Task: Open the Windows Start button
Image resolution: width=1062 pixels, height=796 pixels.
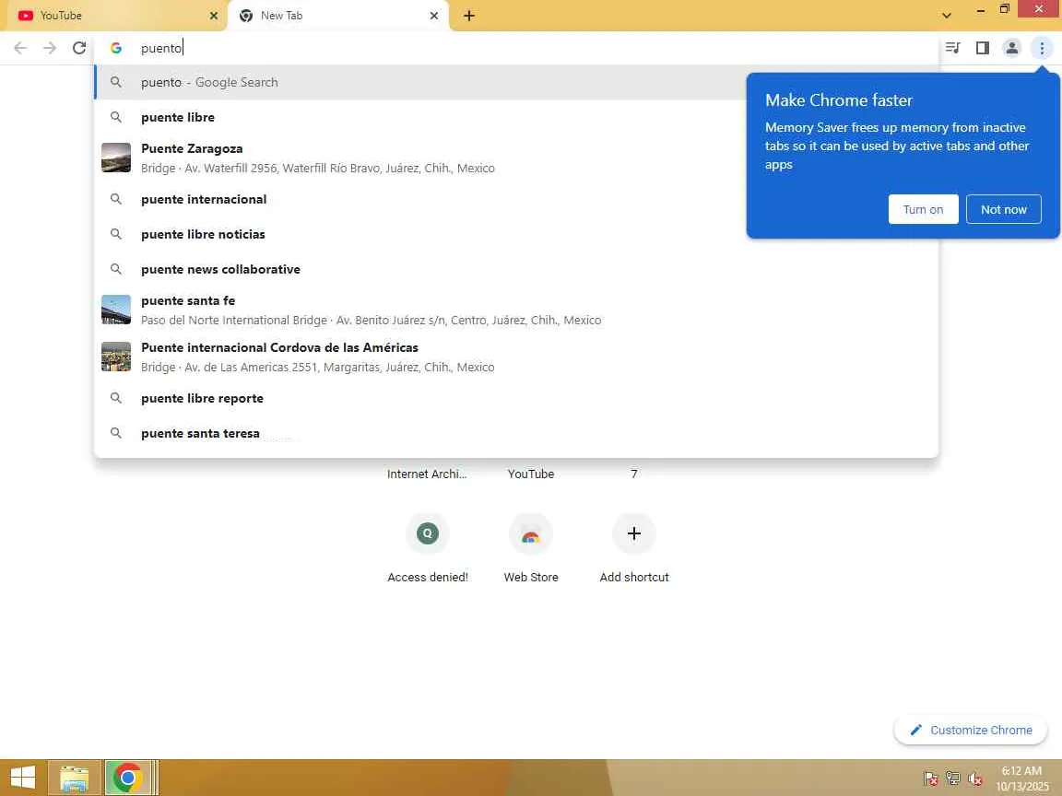Action: pyautogui.click(x=23, y=777)
